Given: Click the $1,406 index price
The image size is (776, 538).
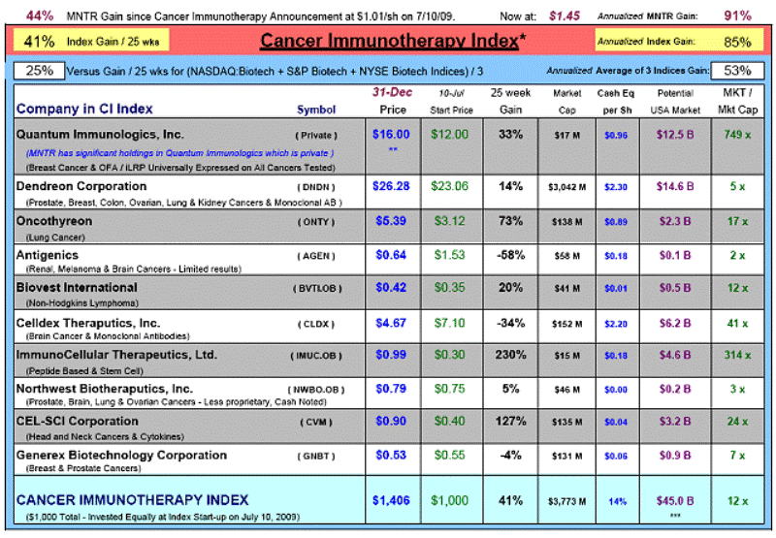Looking at the screenshot, I should pos(391,501).
